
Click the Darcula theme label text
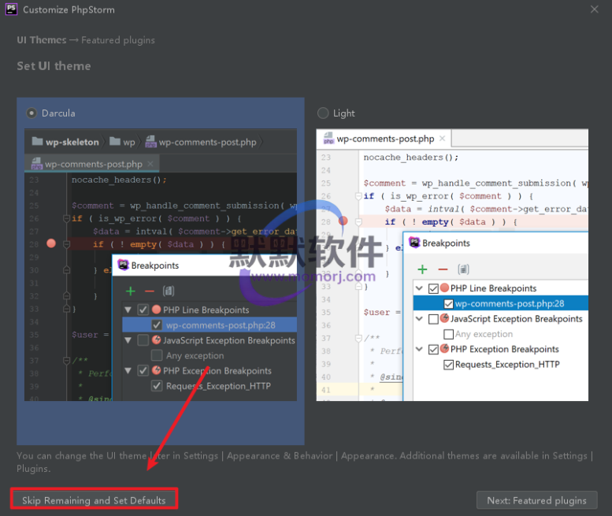coord(58,113)
